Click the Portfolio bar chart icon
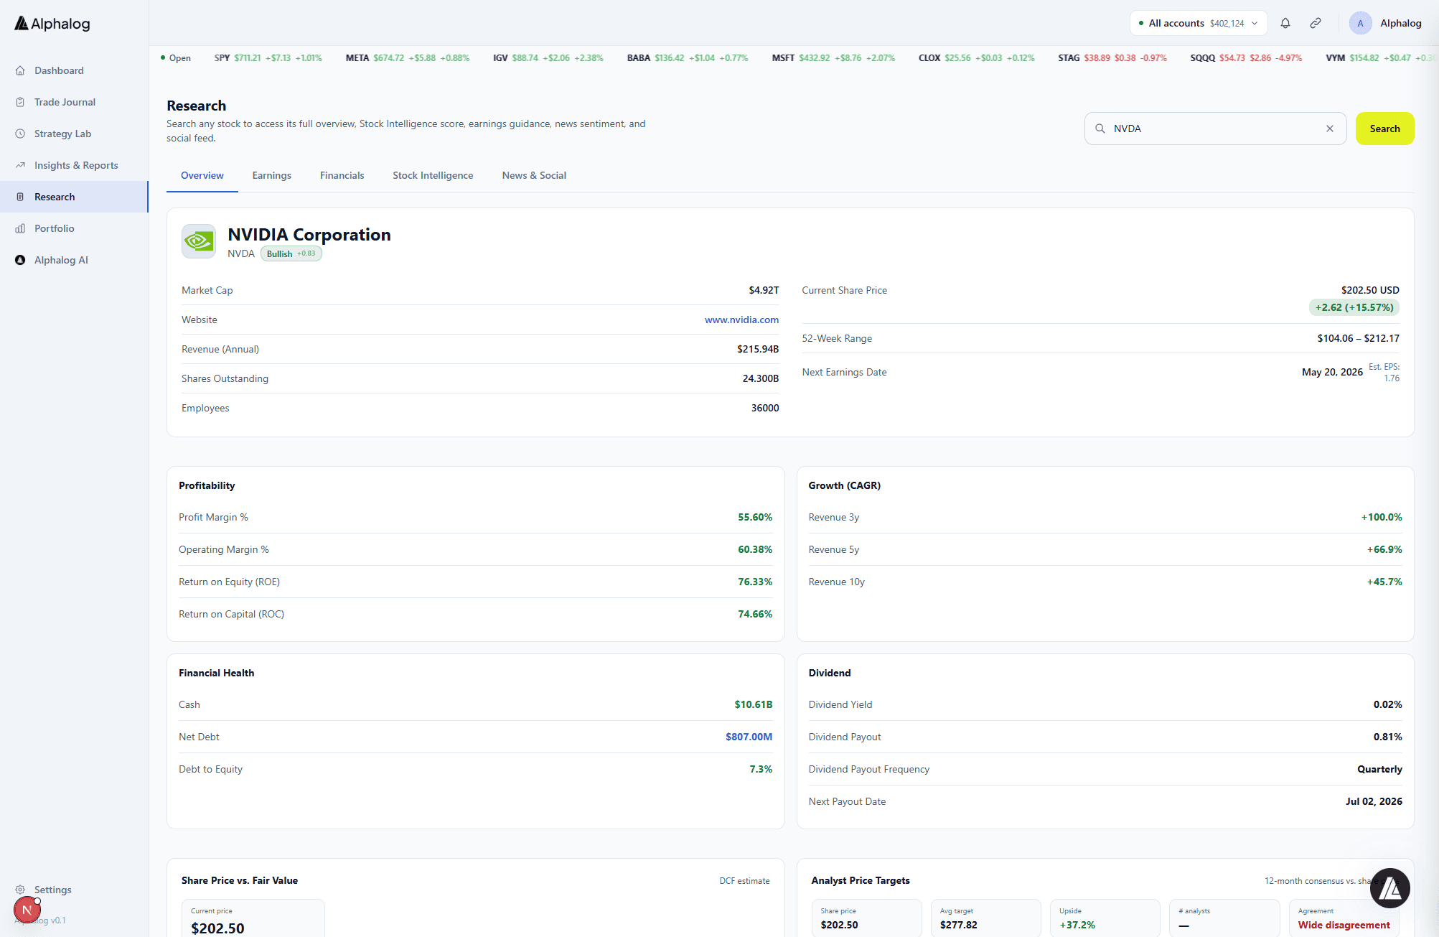 pyautogui.click(x=20, y=228)
